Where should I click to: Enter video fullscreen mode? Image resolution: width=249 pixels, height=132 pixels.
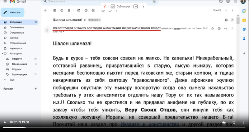click(234, 122)
